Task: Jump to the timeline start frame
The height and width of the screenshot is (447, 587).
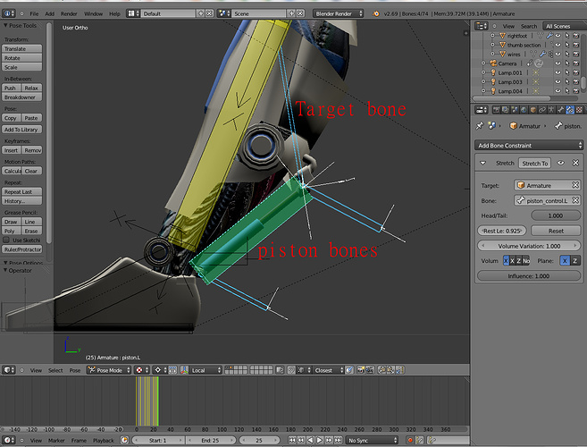Action: [x=292, y=440]
